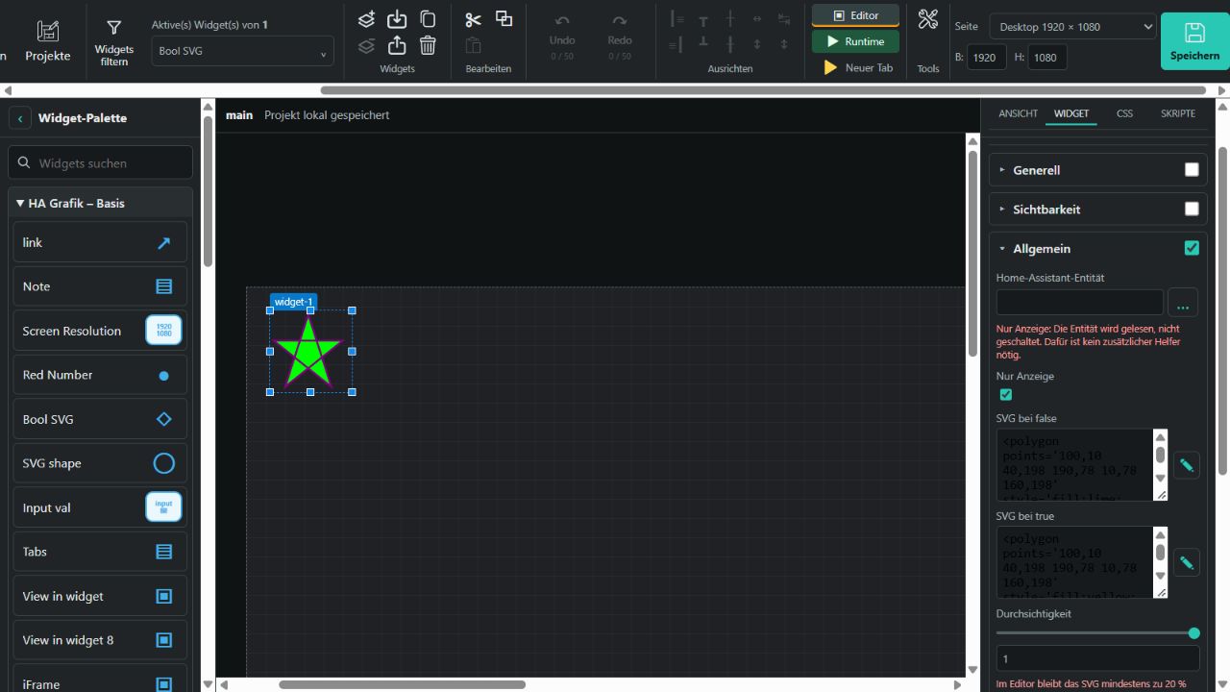Edit SVG bei false with the pencil icon

coord(1187,465)
